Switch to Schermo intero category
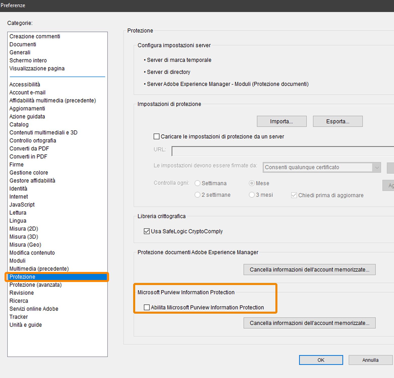This screenshot has height=378, width=394. click(x=28, y=60)
